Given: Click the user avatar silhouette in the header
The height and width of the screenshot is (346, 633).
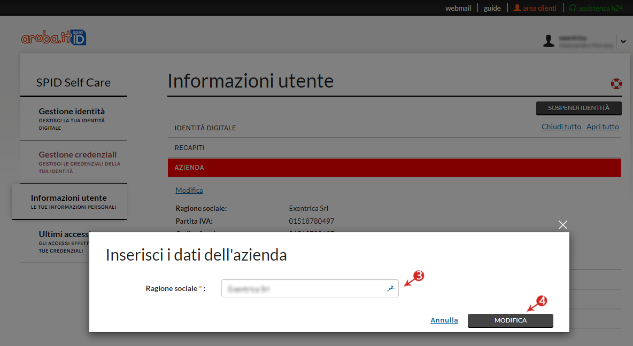Looking at the screenshot, I should pos(549,41).
